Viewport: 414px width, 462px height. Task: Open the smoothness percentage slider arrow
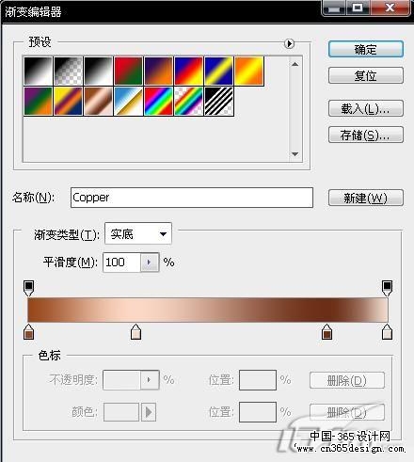click(x=150, y=263)
